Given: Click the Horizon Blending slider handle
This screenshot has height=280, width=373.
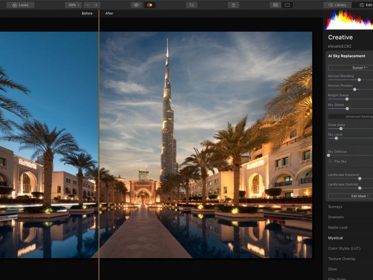Looking at the screenshot, I should click(359, 80).
